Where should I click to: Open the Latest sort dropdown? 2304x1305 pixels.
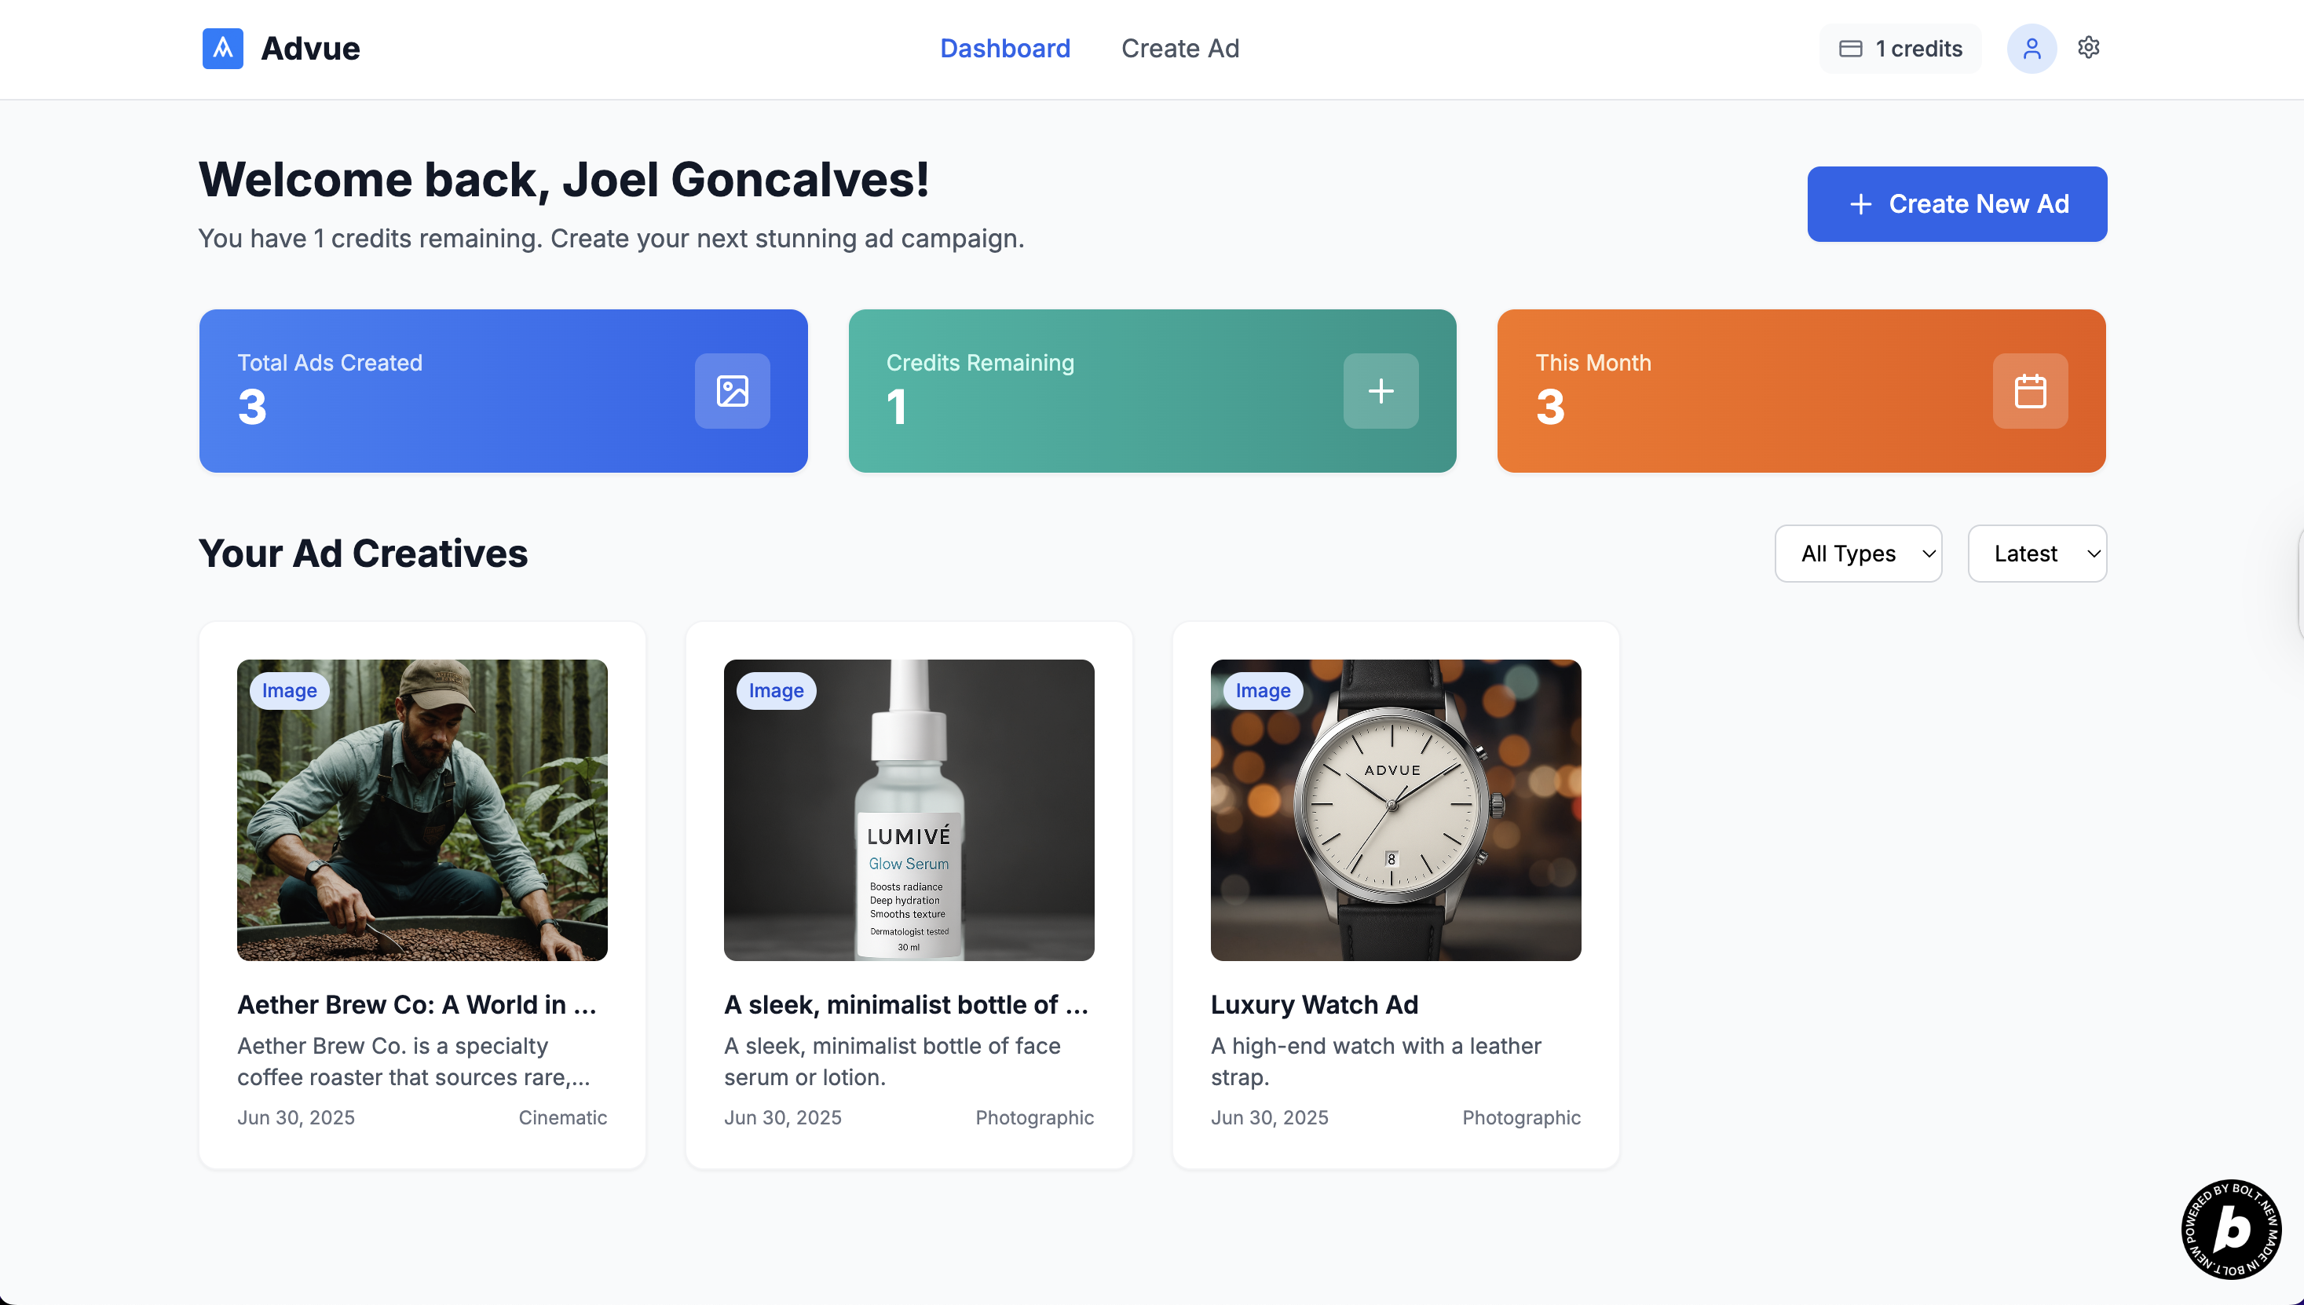coord(2036,553)
